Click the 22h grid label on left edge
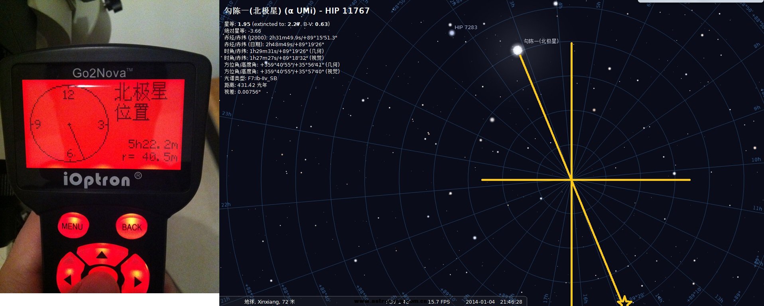The width and height of the screenshot is (764, 306). click(226, 205)
